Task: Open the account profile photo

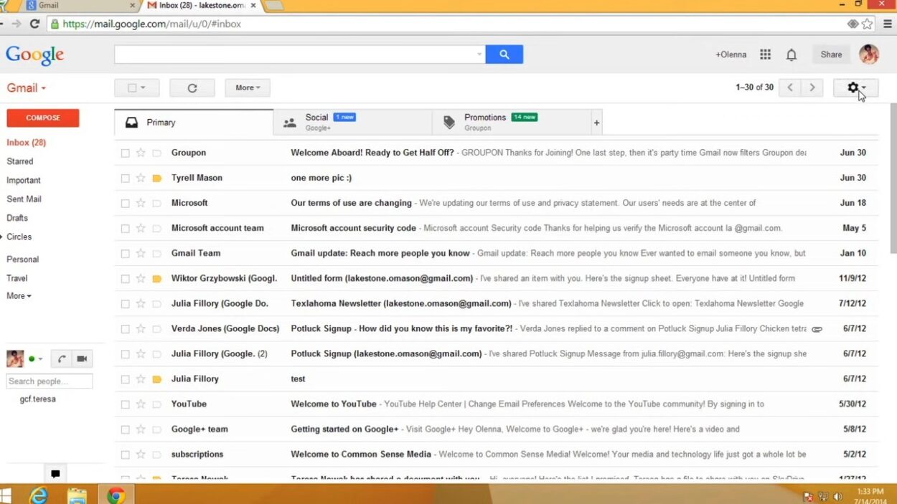Action: (868, 54)
